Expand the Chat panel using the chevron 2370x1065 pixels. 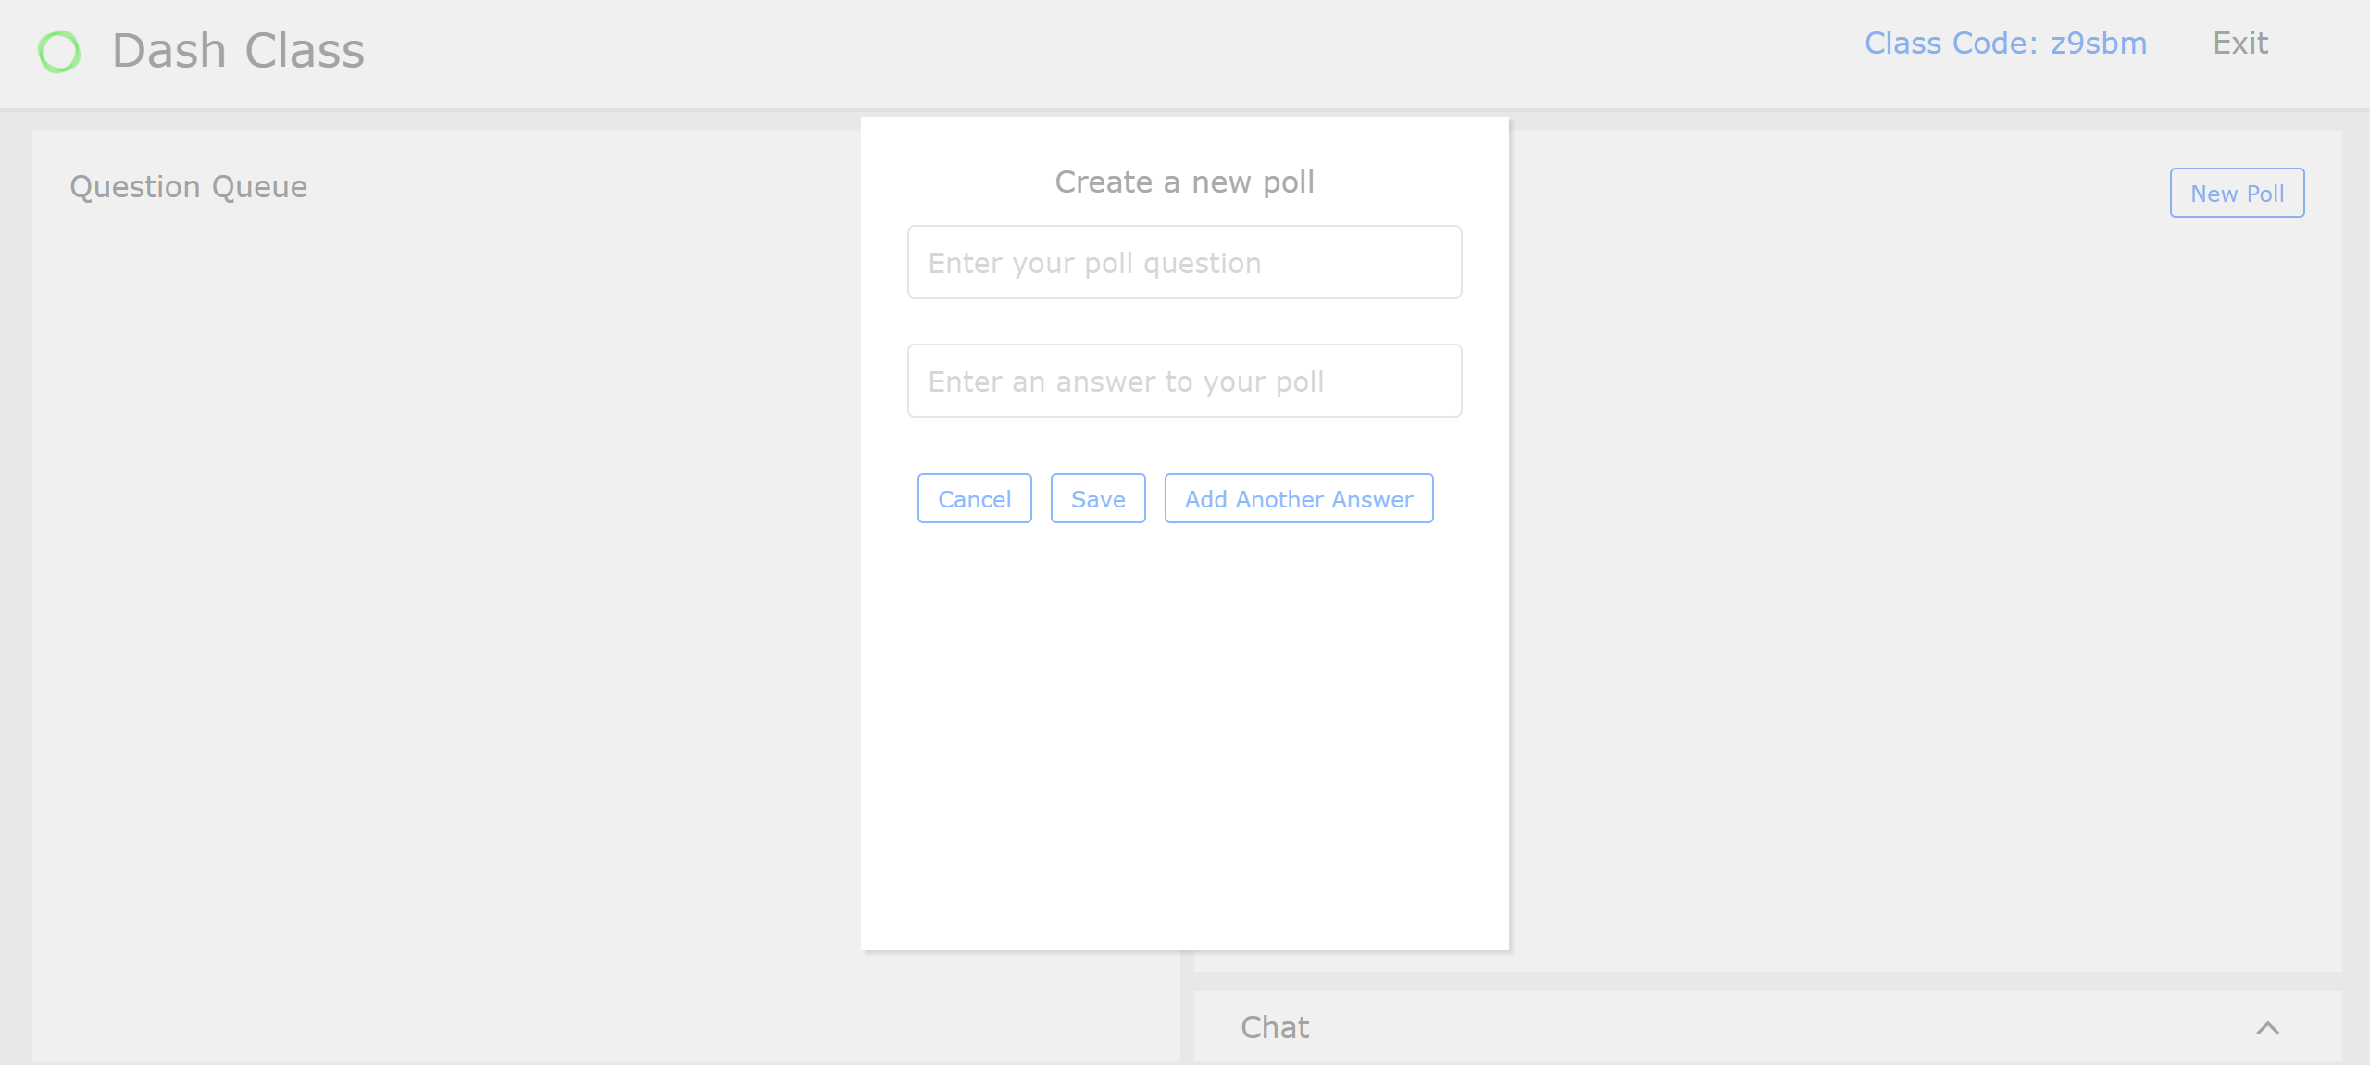point(2267,1028)
